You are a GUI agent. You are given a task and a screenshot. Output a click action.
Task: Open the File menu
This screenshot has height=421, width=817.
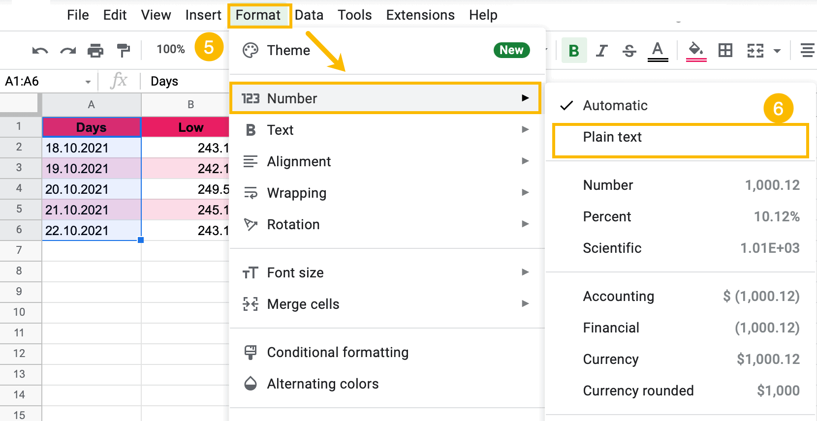point(78,15)
